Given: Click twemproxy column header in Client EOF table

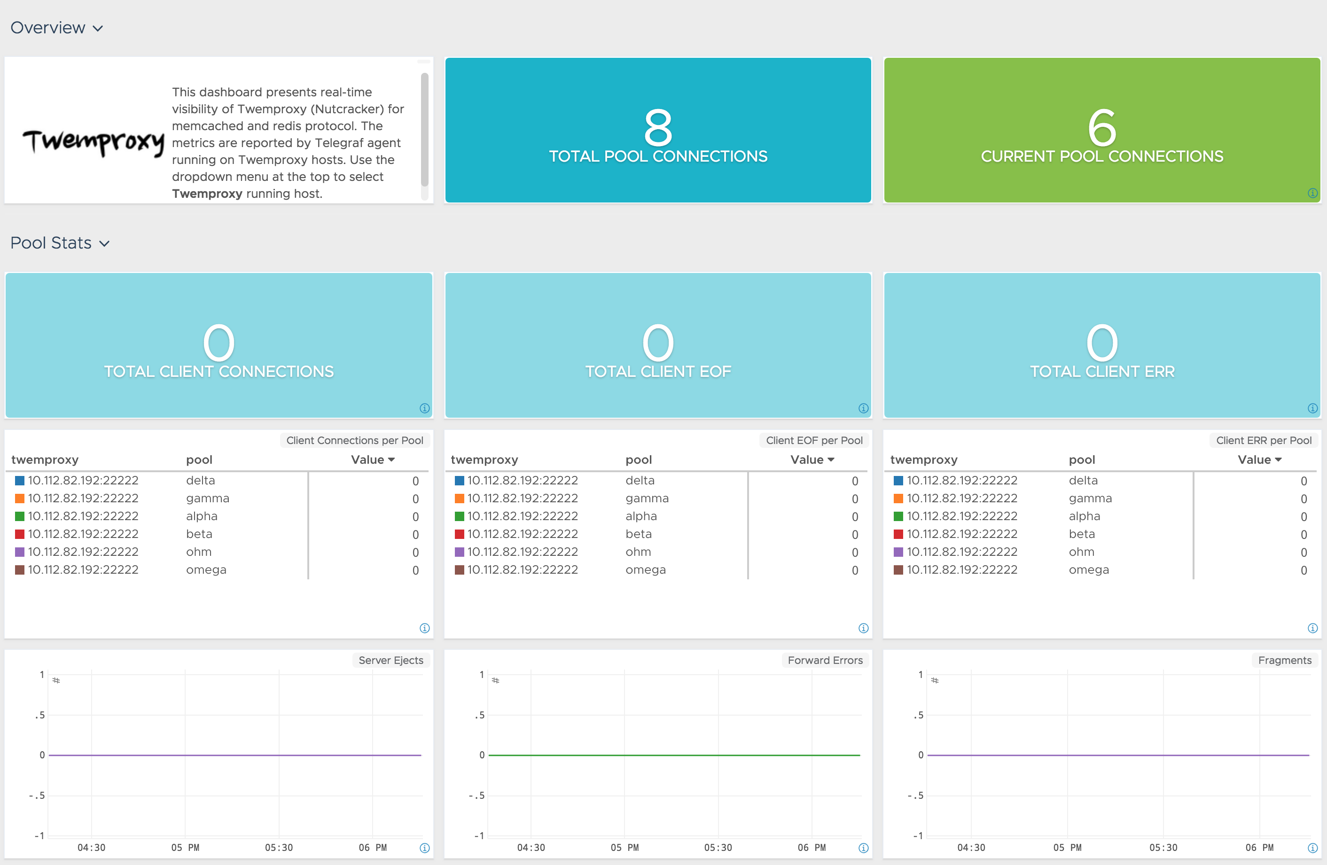Looking at the screenshot, I should coord(484,460).
